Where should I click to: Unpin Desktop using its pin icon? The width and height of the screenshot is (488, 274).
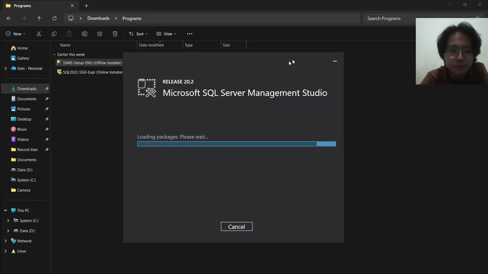point(47,119)
